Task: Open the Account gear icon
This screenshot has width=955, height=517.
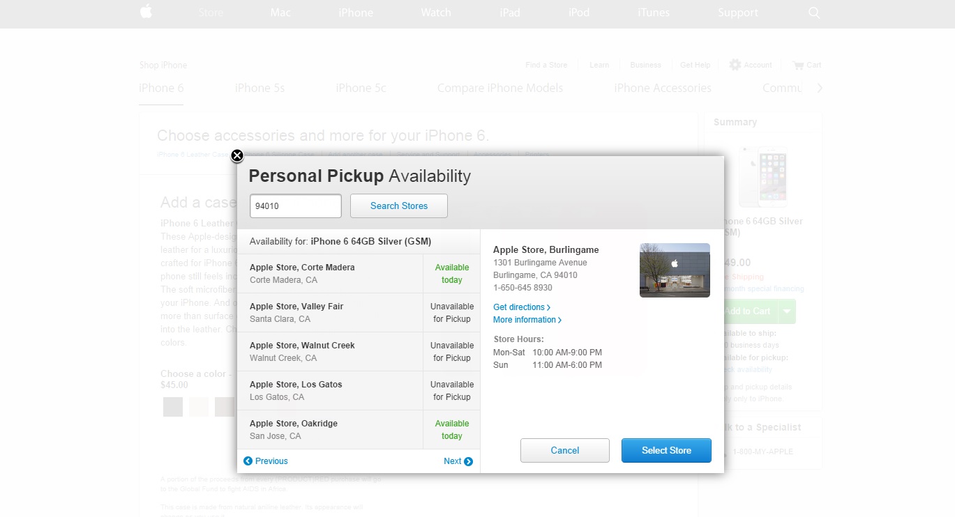Action: tap(735, 65)
